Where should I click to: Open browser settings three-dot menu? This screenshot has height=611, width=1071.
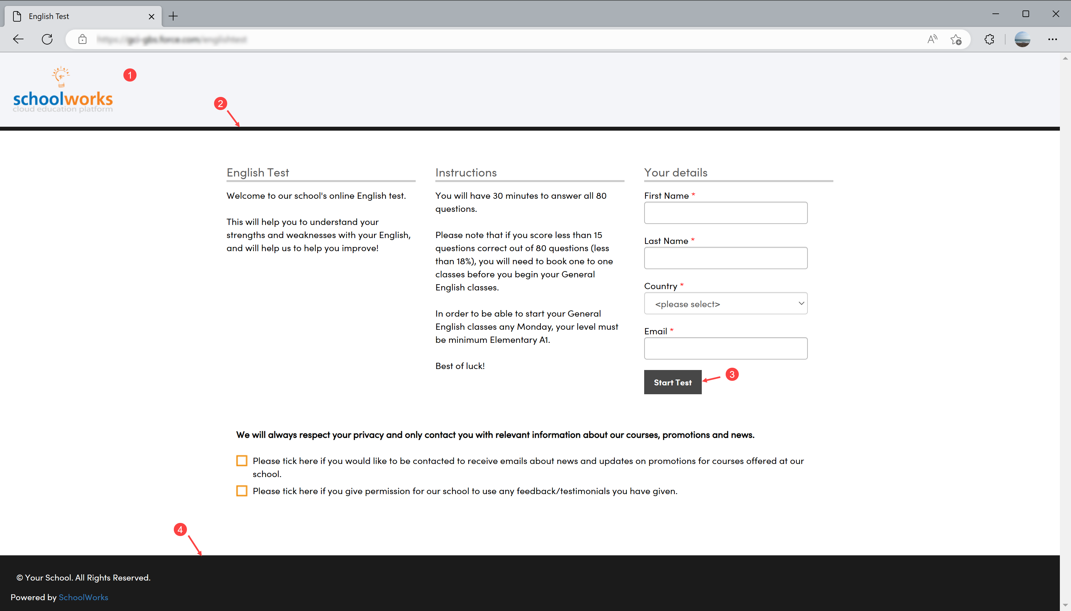[x=1052, y=39]
